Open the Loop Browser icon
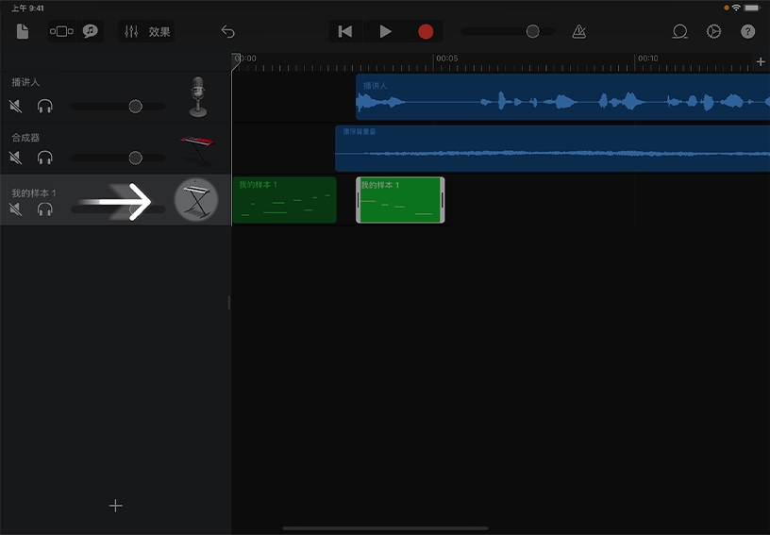This screenshot has height=535, width=770. click(679, 31)
